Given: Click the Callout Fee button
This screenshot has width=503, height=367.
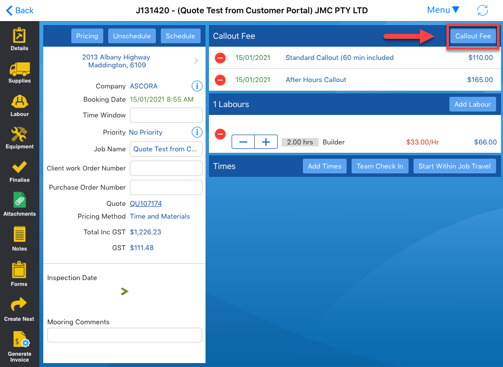Looking at the screenshot, I should 473,36.
